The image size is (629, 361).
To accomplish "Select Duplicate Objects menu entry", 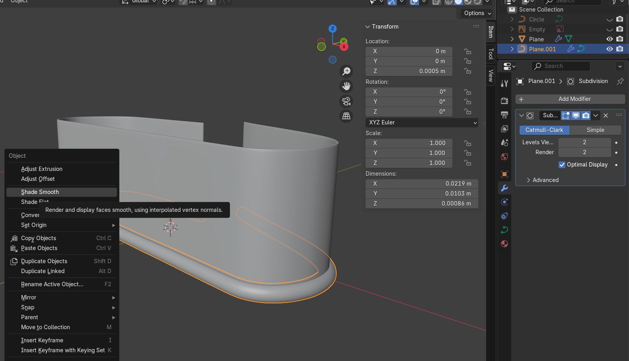I will point(44,261).
